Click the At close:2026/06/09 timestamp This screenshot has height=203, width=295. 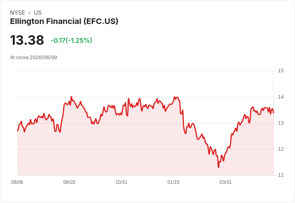point(34,58)
